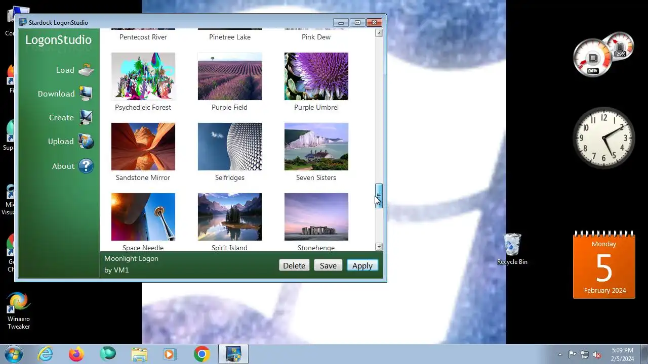
Task: Open Google Chrome from the taskbar
Action: coord(201,354)
